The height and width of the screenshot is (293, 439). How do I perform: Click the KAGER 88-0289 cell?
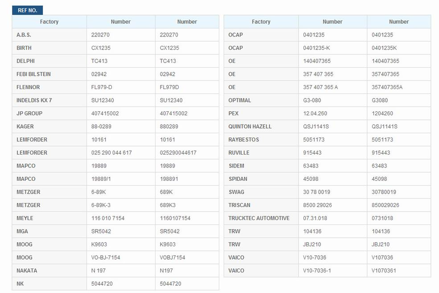121,126
